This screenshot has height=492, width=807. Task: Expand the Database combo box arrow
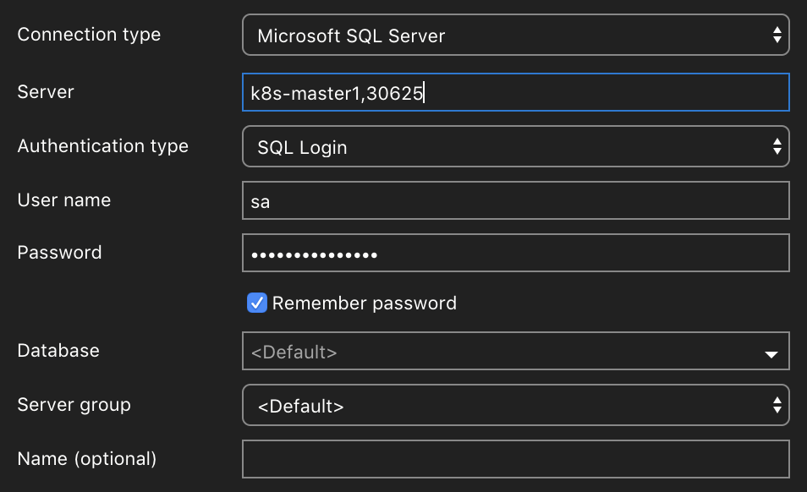tap(771, 353)
